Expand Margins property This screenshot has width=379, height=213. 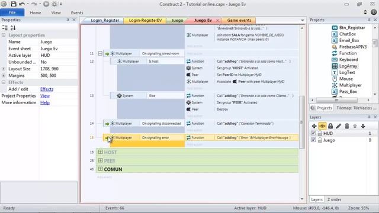coord(4,76)
